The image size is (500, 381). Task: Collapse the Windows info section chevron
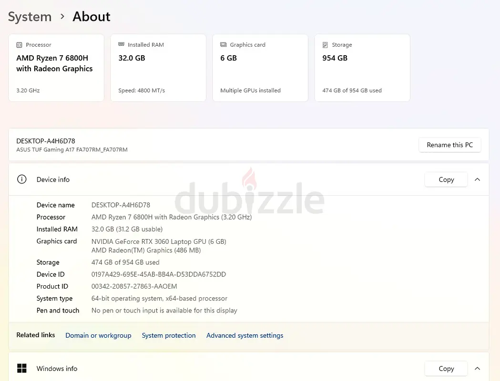(478, 368)
